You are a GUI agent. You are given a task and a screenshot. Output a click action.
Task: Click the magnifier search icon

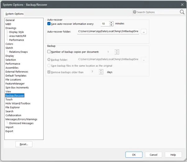point(182,12)
